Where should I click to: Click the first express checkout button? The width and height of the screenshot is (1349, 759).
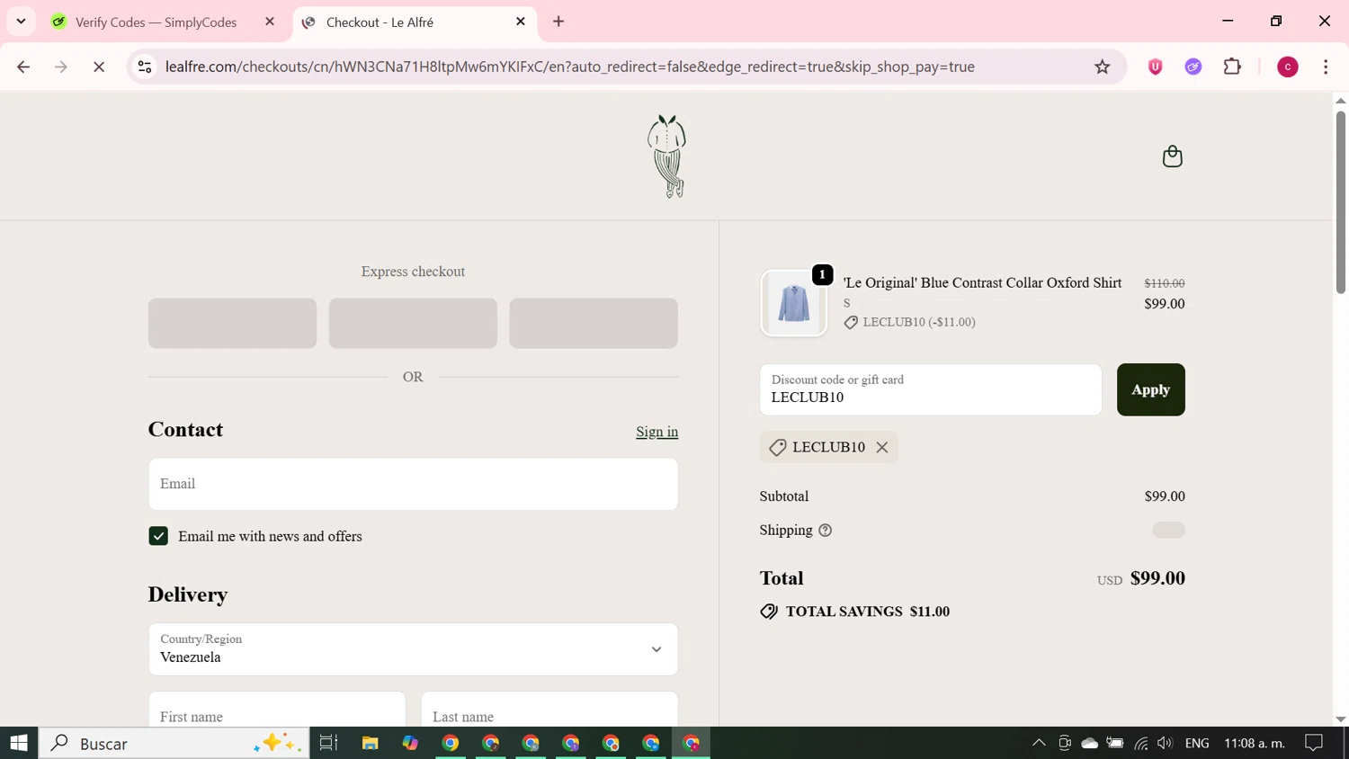click(x=232, y=323)
